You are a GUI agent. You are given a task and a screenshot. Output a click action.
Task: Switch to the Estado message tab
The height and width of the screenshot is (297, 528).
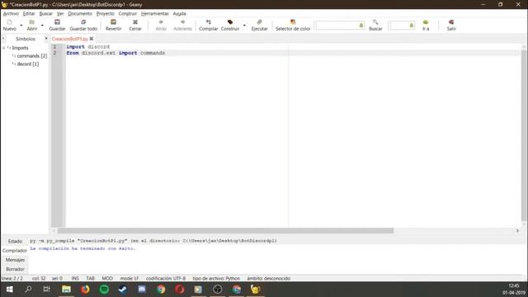point(15,242)
